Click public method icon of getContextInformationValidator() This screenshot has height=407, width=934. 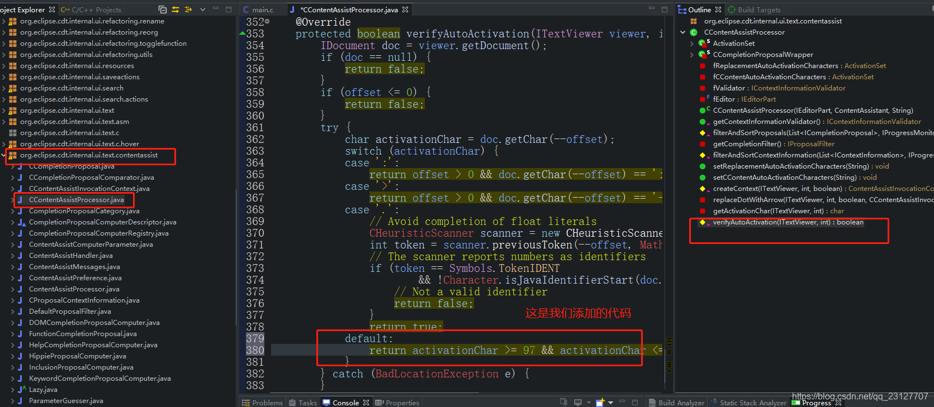(703, 122)
